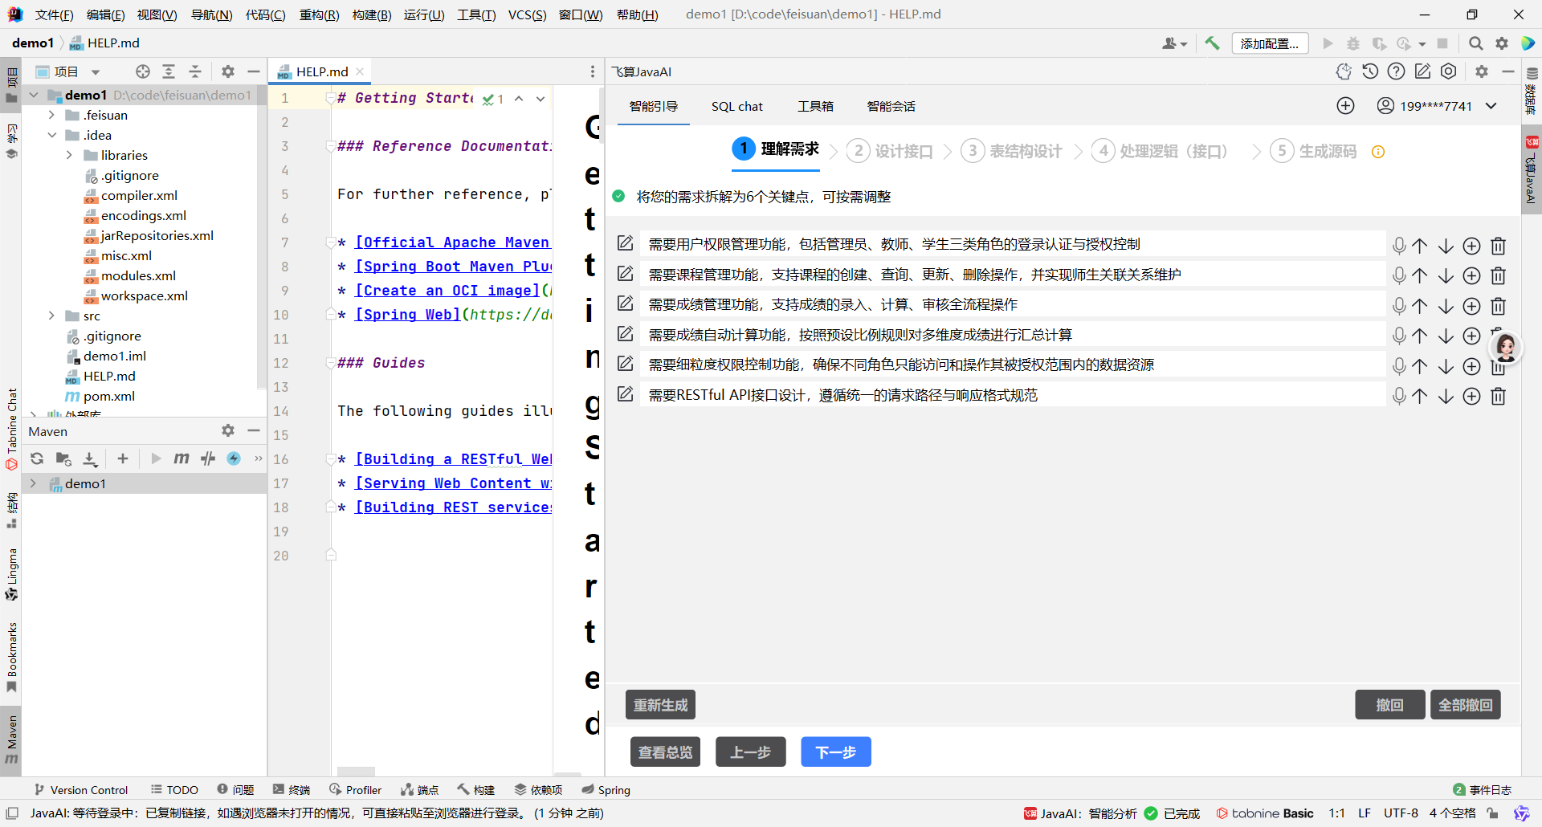
Task: Switch to the SQL chat tab
Action: 736,106
